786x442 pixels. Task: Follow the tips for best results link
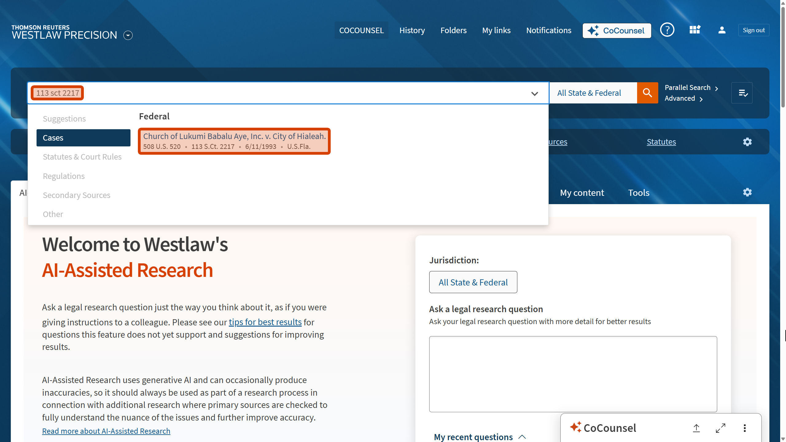point(265,322)
